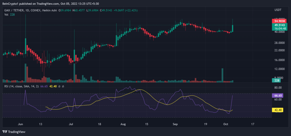Click 80.00 on the RSI scale

[x=278, y=87]
